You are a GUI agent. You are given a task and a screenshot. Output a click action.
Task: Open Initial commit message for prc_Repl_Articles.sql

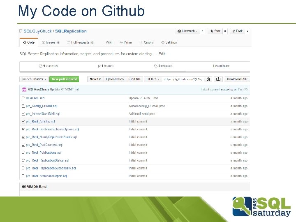(x=138, y=121)
